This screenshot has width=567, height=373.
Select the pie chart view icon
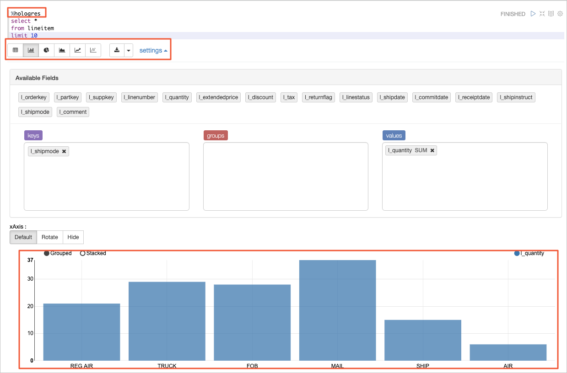pos(47,50)
